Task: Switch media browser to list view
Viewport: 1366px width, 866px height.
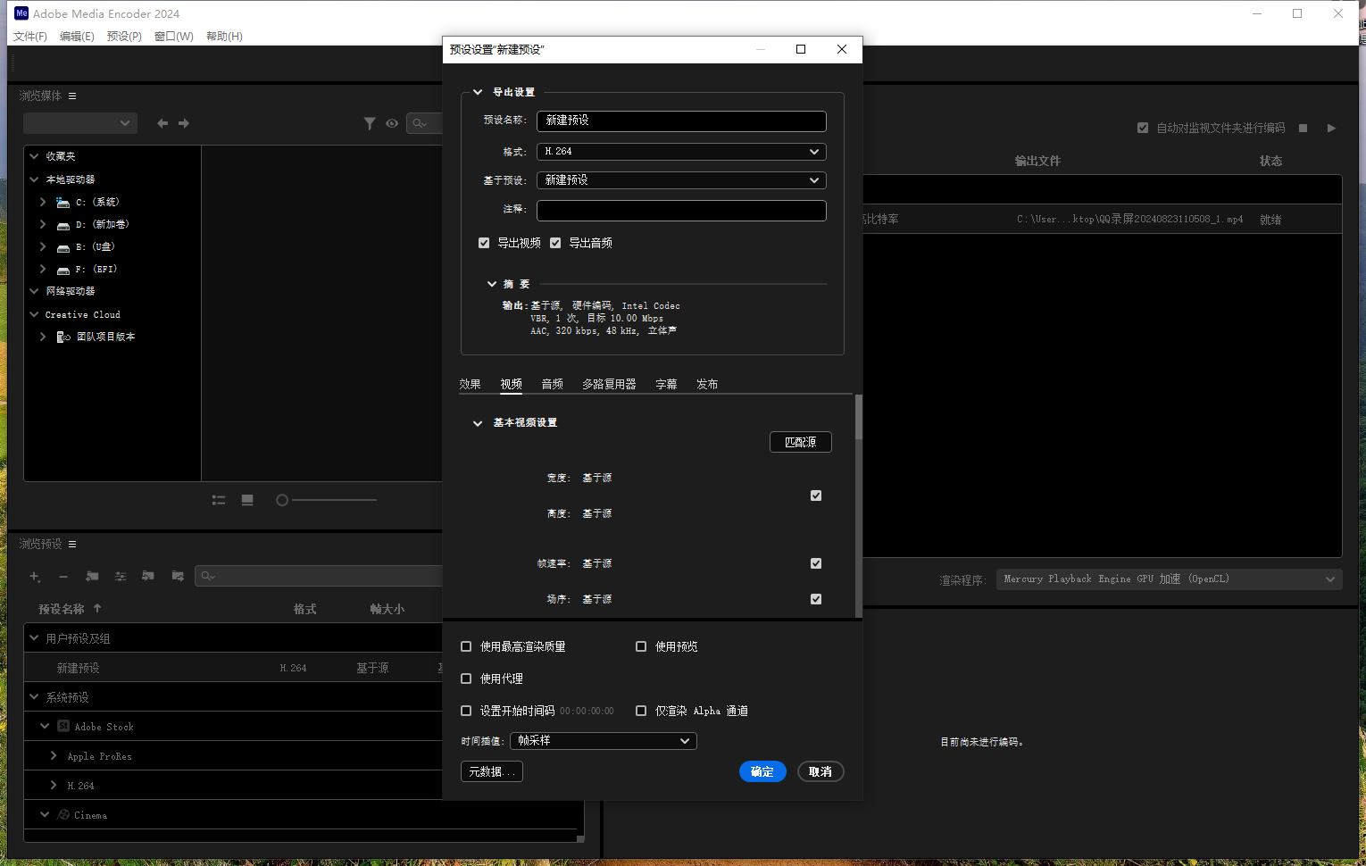Action: pyautogui.click(x=219, y=500)
